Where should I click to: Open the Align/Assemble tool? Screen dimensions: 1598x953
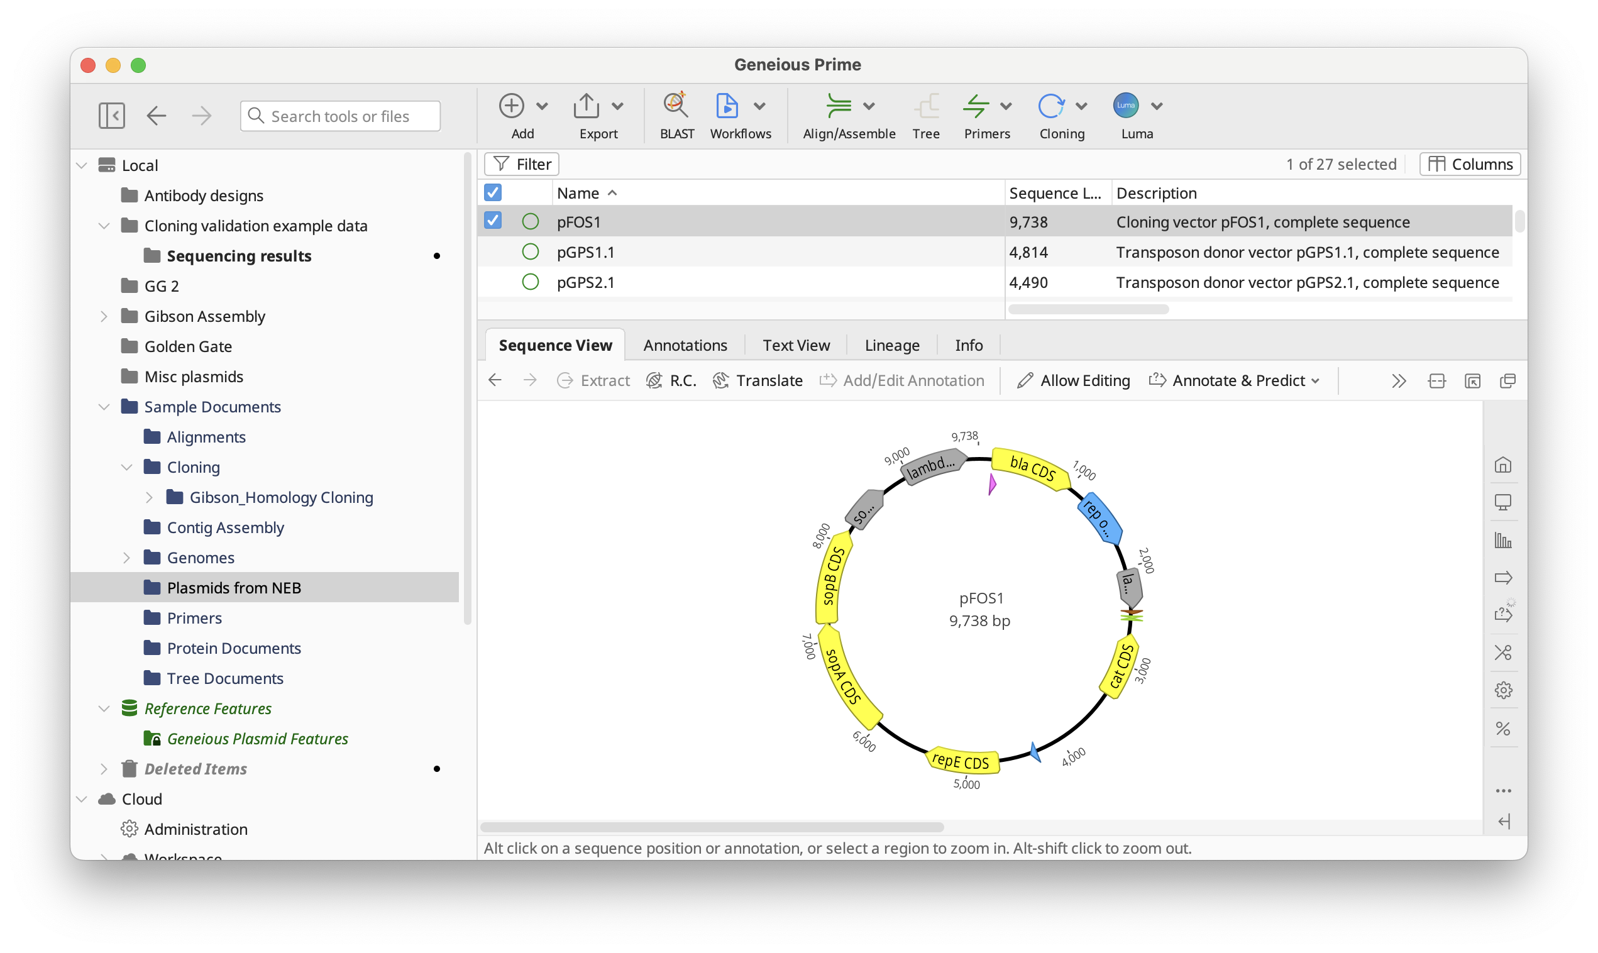[x=838, y=106]
